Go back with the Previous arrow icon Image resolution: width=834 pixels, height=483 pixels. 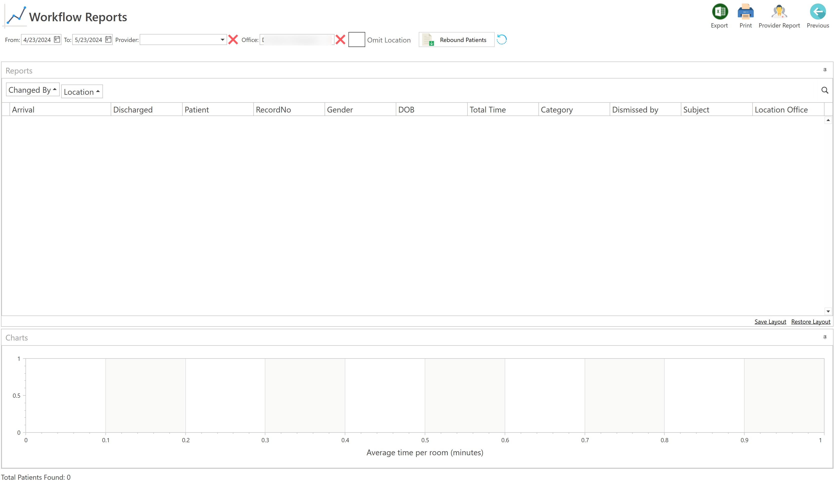point(818,12)
